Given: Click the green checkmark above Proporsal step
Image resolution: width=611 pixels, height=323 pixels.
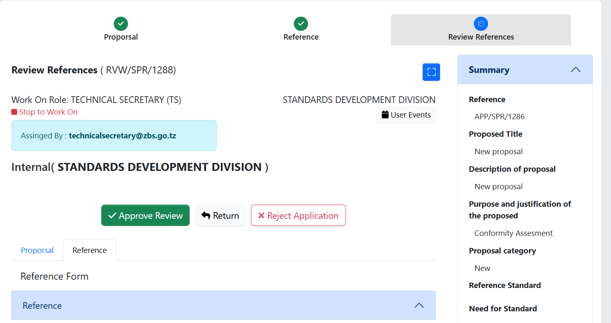Looking at the screenshot, I should (121, 24).
